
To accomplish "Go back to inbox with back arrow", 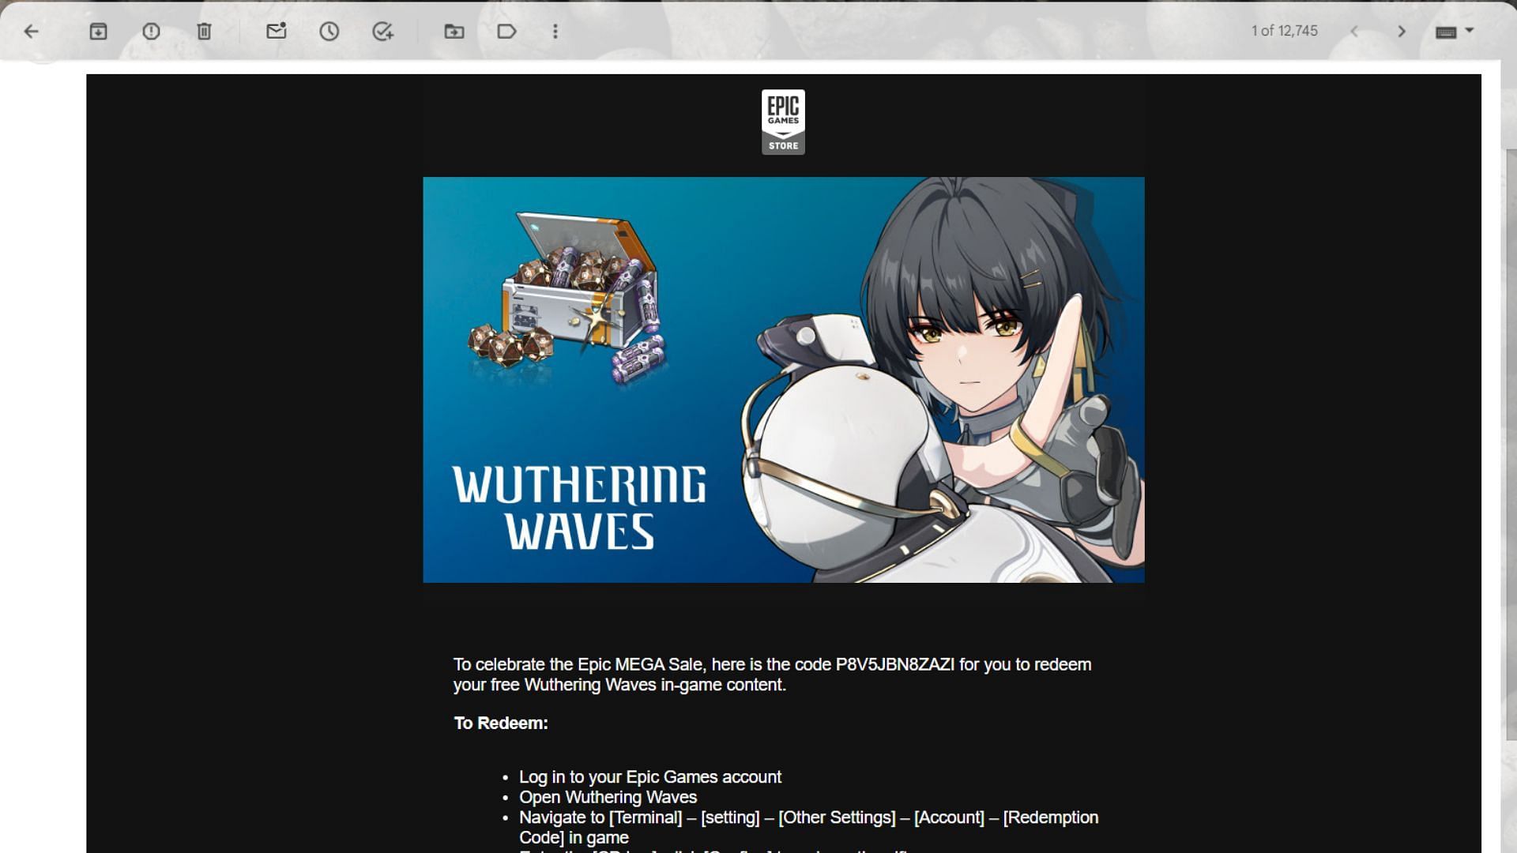I will 32,32.
